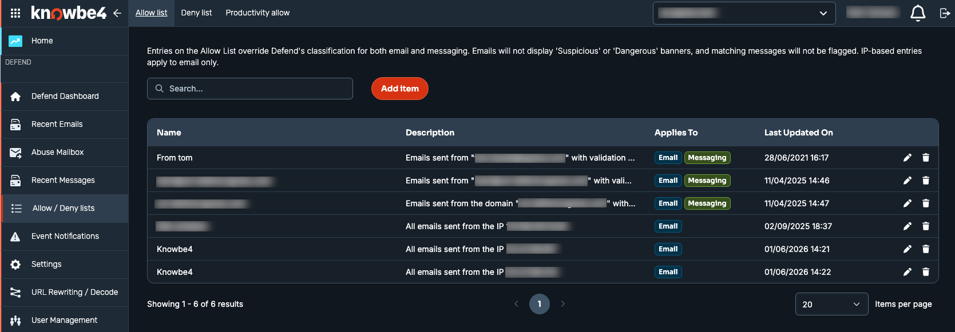This screenshot has width=955, height=332.
Task: Open Event Notifications in sidebar
Action: coord(65,236)
